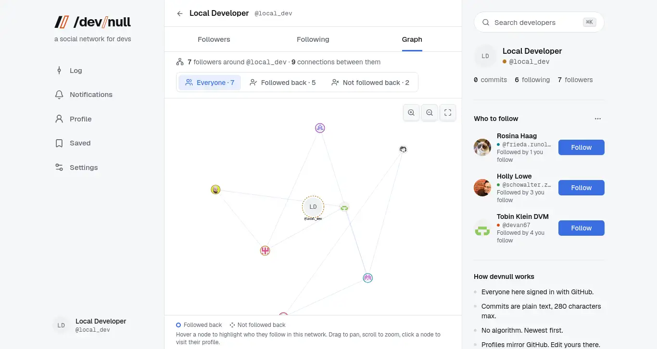Viewport: 657px width, 349px height.
Task: Click the small dark node at the upper right
Action: [x=404, y=149]
